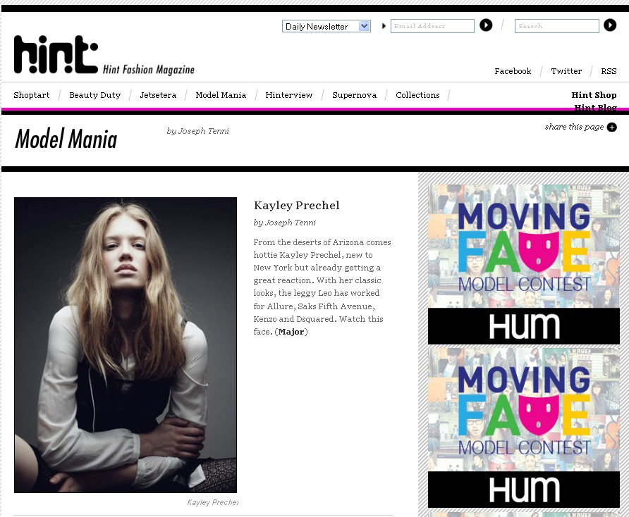Select the Model Mania nav item
This screenshot has width=629, height=517.
(x=221, y=94)
